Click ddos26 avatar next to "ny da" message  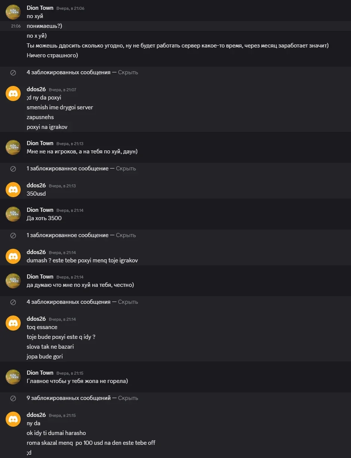(x=13, y=419)
